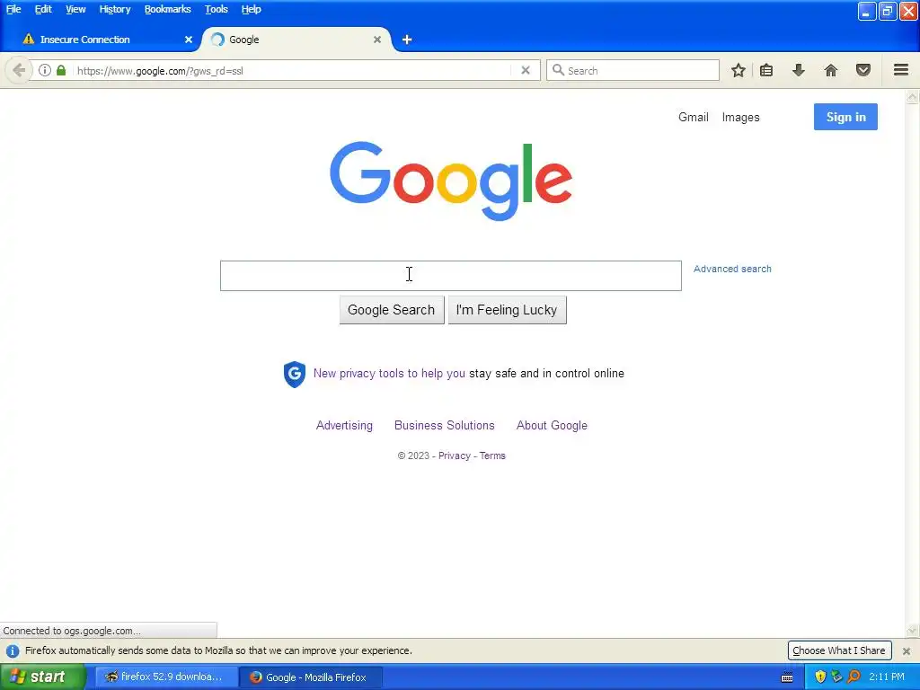Open the security shield tray icon
Viewport: 920px width, 690px height.
pyautogui.click(x=820, y=677)
